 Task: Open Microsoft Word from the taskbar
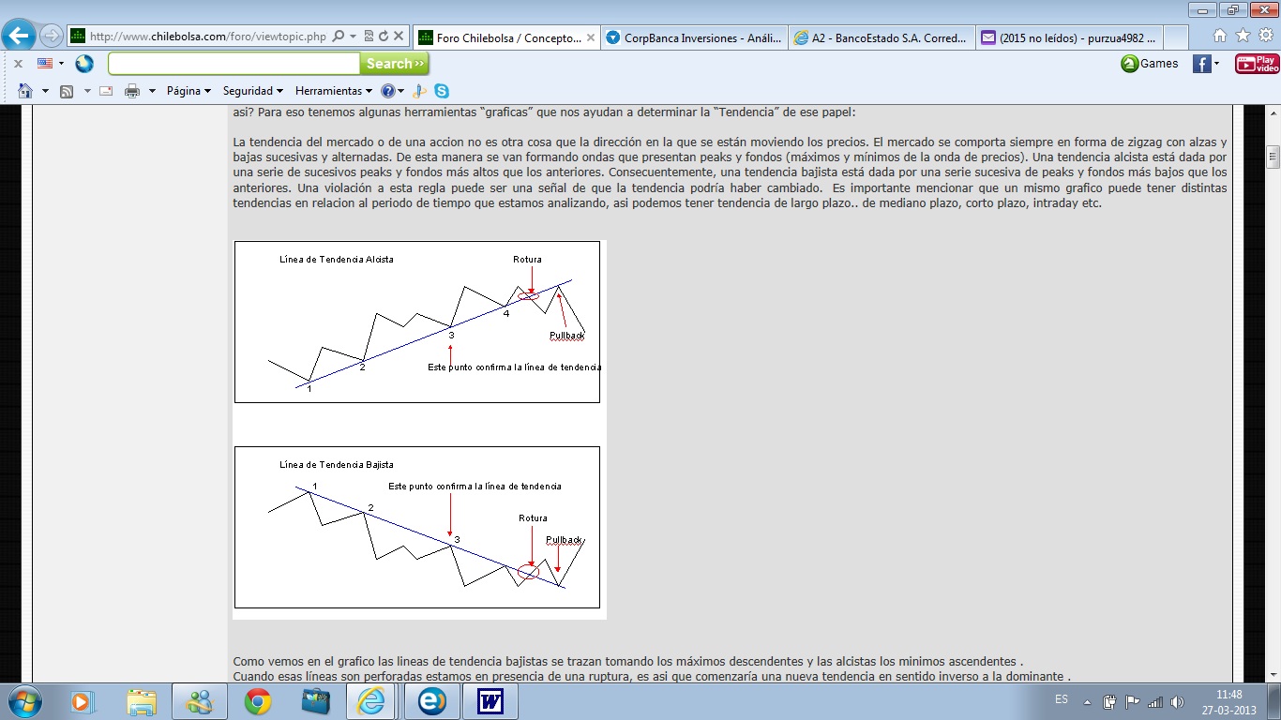[490, 701]
